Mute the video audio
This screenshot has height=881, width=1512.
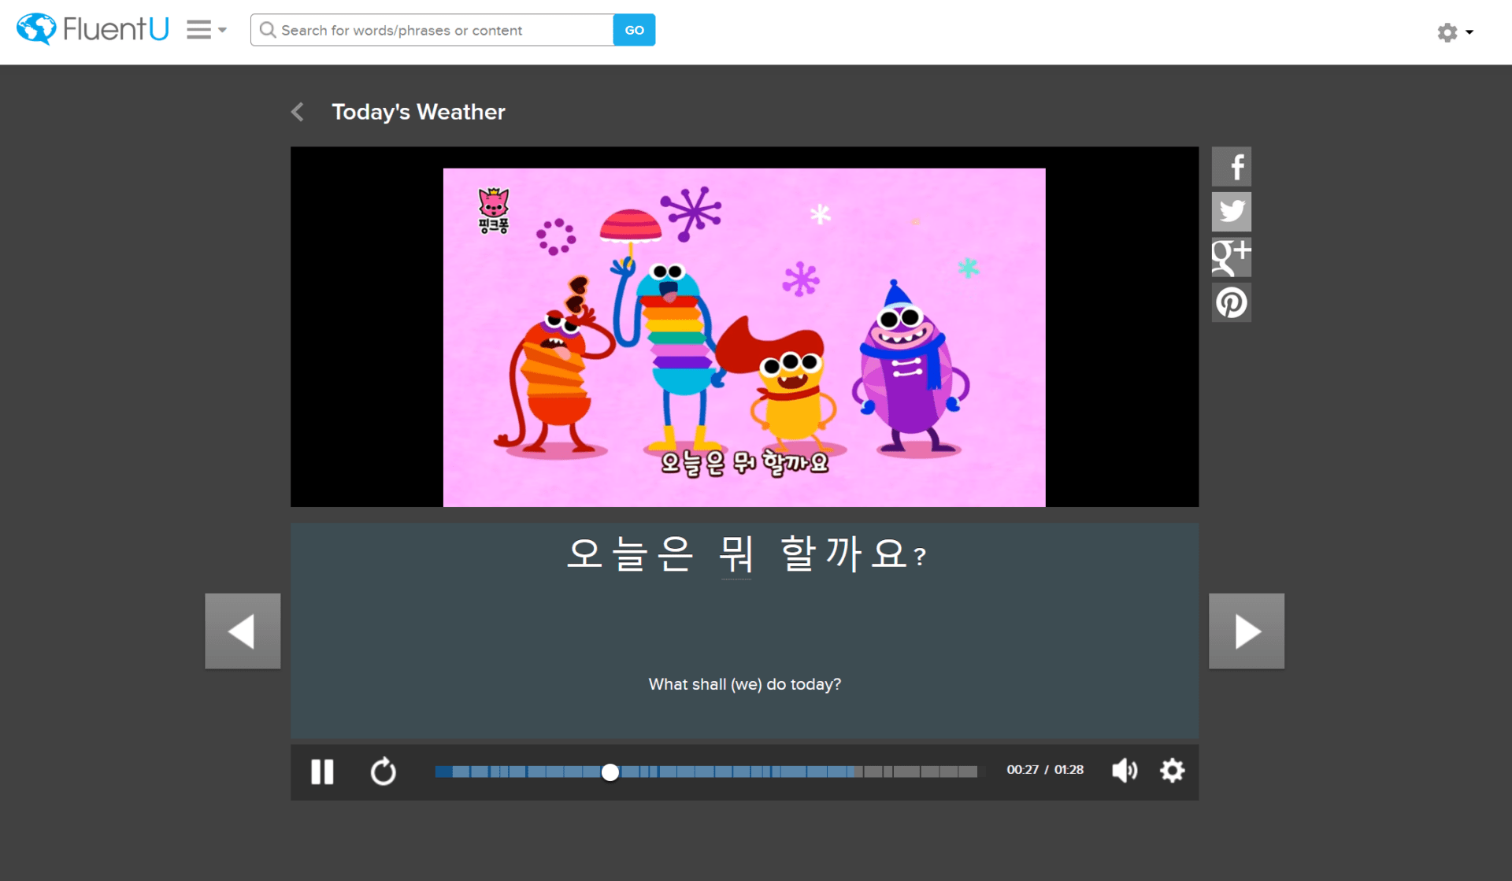coord(1125,772)
